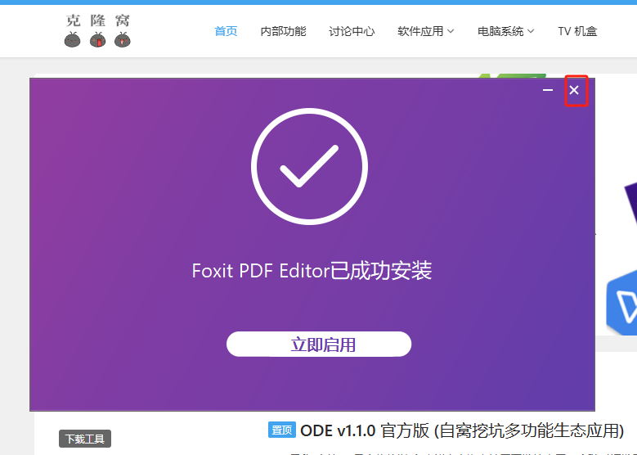Click the installation success checkmark icon
Image resolution: width=637 pixels, height=455 pixels.
[310, 166]
